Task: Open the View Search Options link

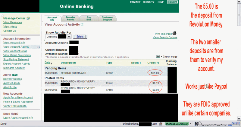Action: tap(165, 37)
